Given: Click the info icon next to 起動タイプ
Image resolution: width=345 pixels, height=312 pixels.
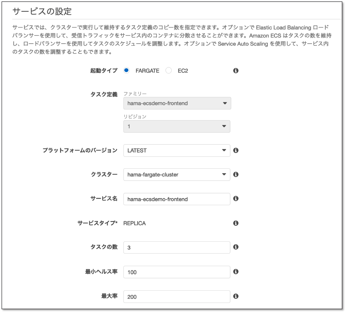Looking at the screenshot, I should 236,71.
